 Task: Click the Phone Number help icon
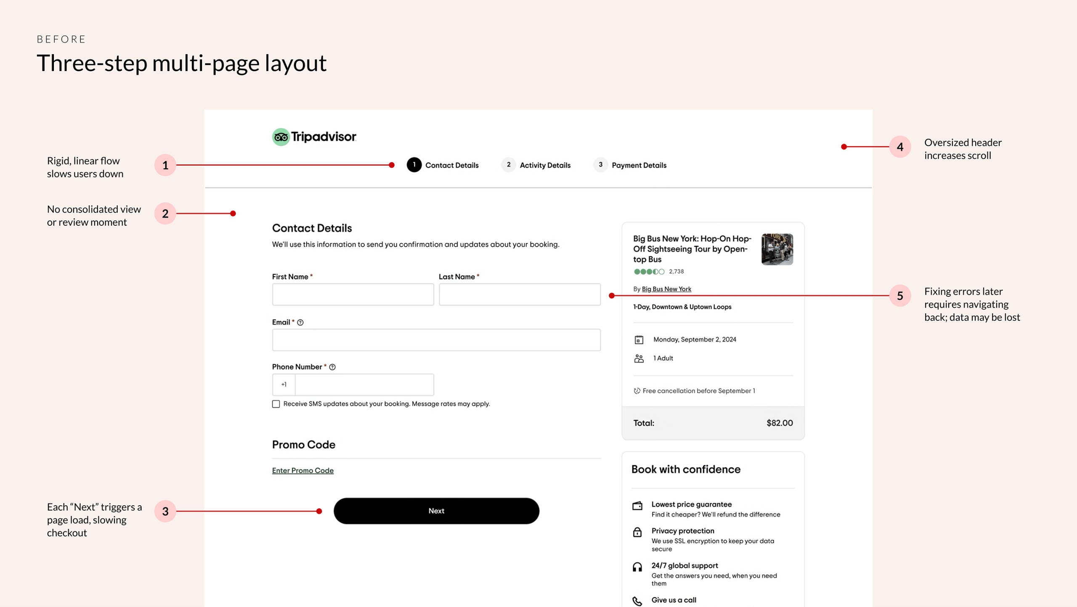point(332,367)
